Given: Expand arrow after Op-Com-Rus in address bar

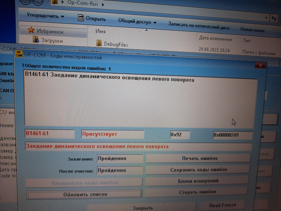Looking at the screenshot, I should [103, 5].
